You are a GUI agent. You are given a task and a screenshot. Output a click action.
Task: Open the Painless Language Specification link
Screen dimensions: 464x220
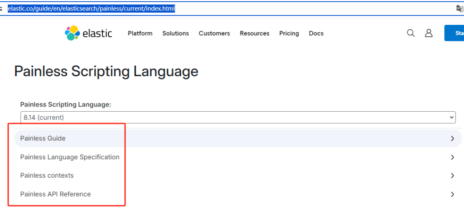tap(70, 157)
